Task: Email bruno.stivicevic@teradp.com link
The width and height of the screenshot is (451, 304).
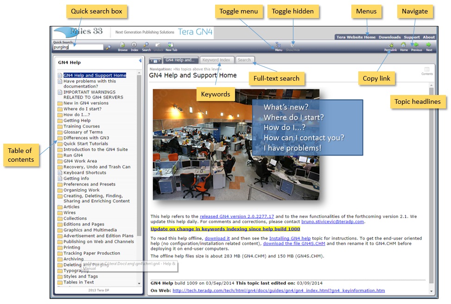Action: [x=332, y=222]
